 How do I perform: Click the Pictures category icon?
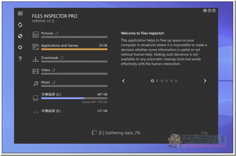pos(36,35)
